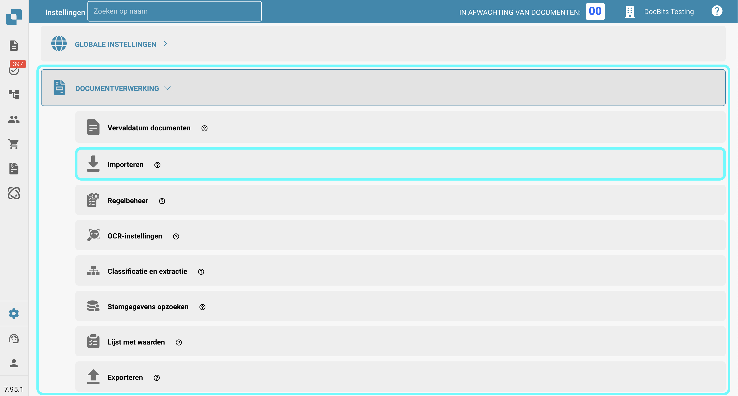Click the help icon beside Importeren

tap(157, 165)
